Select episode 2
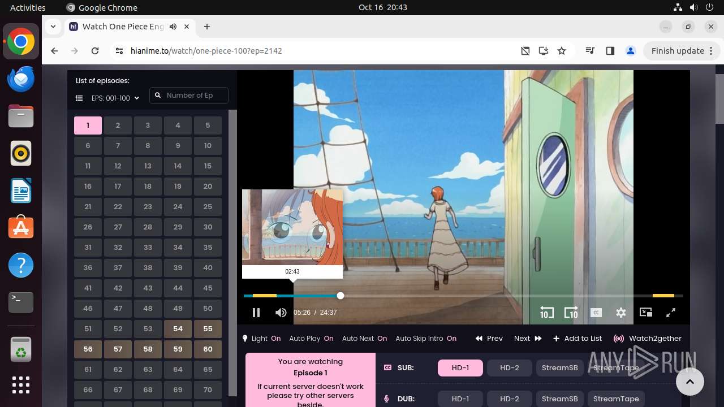The width and height of the screenshot is (724, 407). coord(118,125)
